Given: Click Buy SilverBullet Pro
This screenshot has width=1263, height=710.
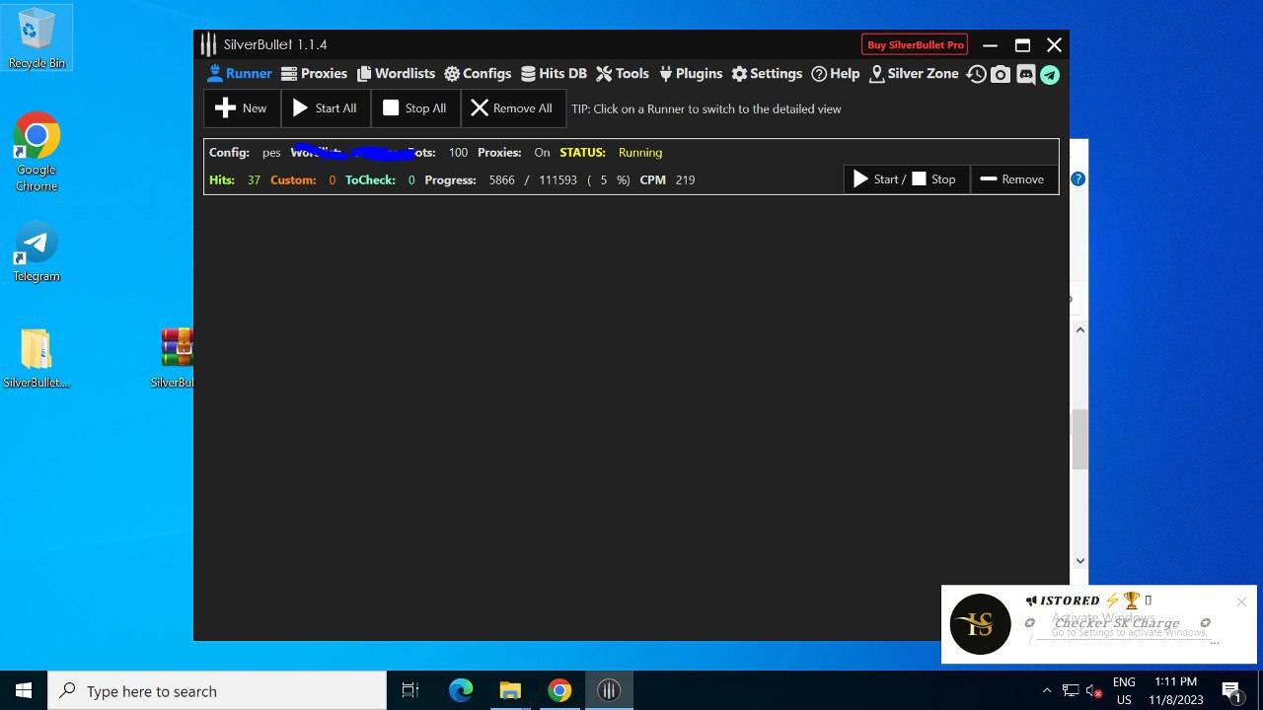Looking at the screenshot, I should point(915,44).
